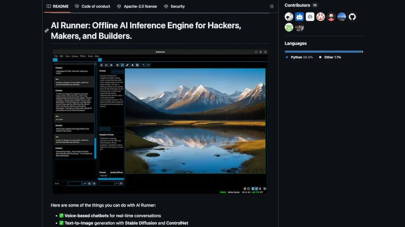
Task: Open the Canvas menu in AI Runner
Action: [75, 56]
